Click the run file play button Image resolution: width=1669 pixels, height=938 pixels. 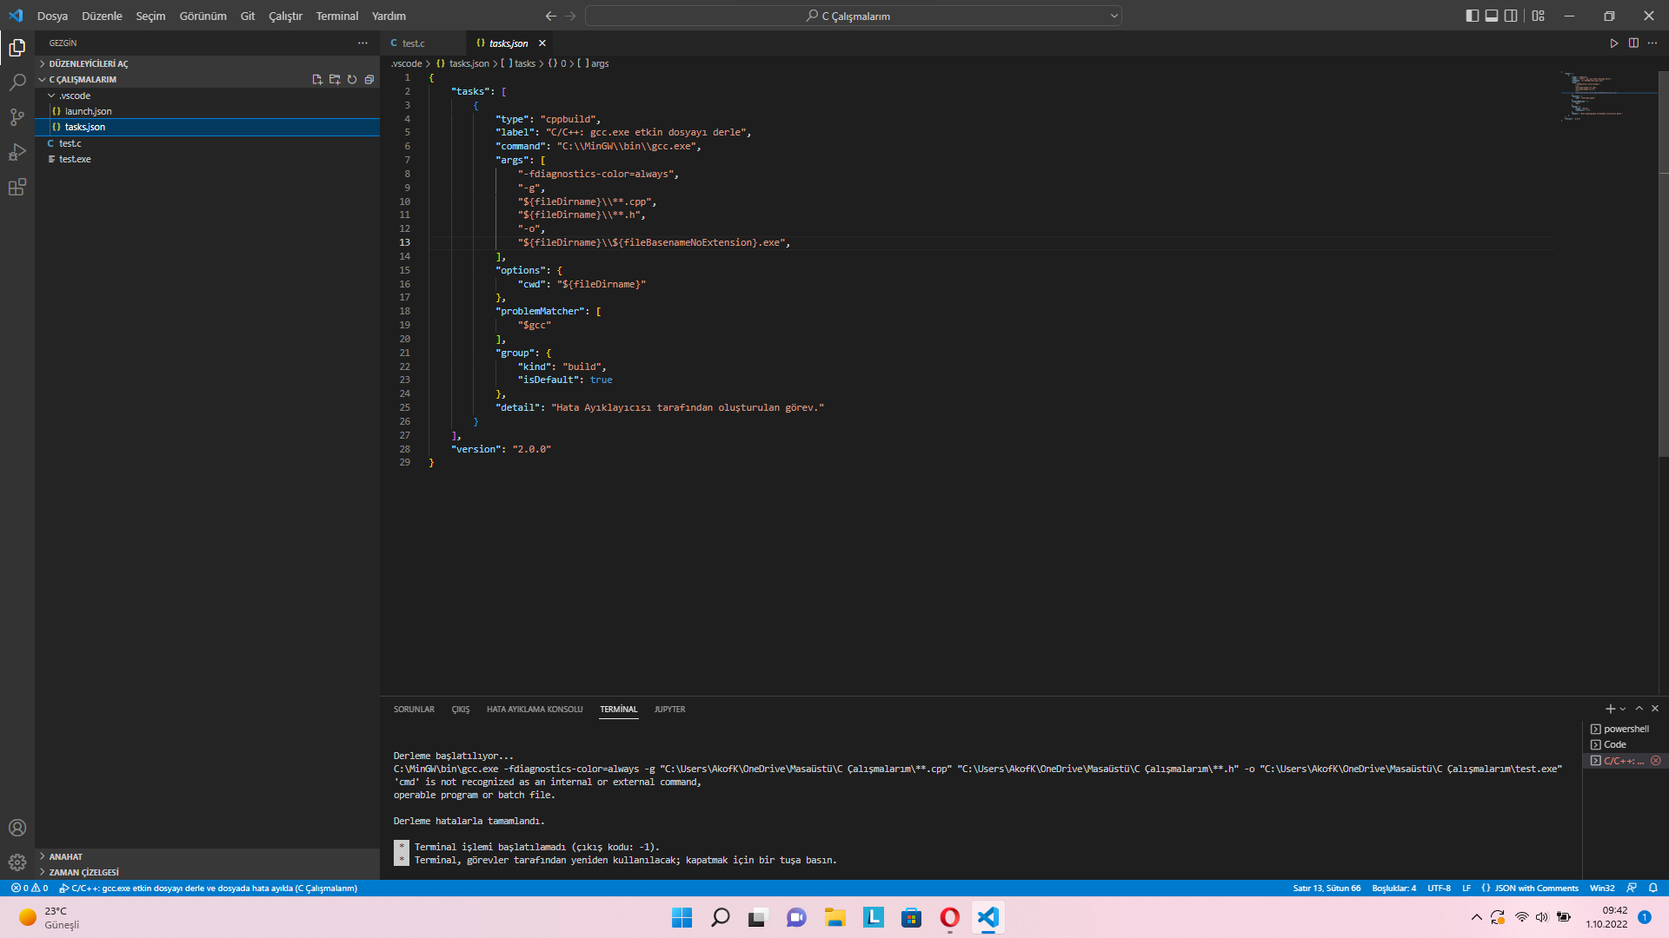click(1614, 43)
